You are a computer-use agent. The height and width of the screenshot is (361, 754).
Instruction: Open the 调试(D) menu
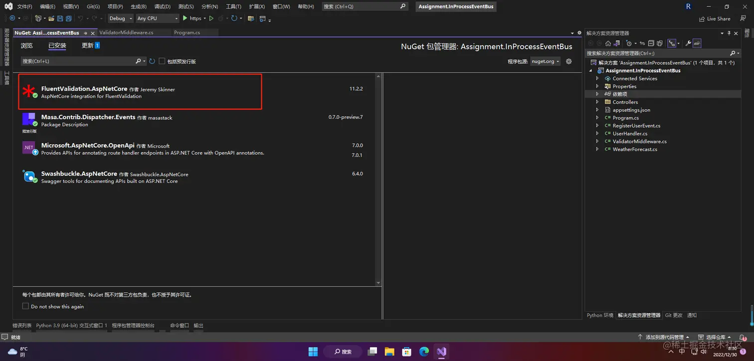163,6
